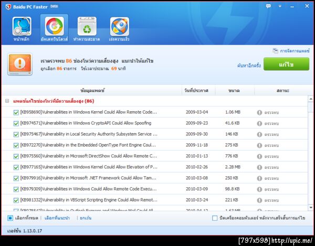Click the scrollbar up arrow
The height and width of the screenshot is (246, 315).
pyautogui.click(x=311, y=99)
